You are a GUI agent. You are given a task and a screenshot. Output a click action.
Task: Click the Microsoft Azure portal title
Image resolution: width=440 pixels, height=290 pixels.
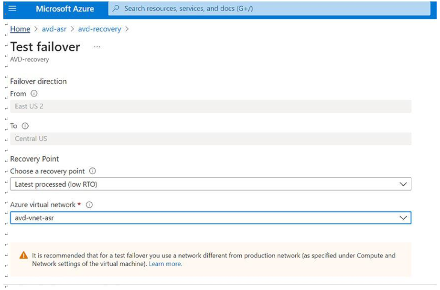(x=65, y=9)
